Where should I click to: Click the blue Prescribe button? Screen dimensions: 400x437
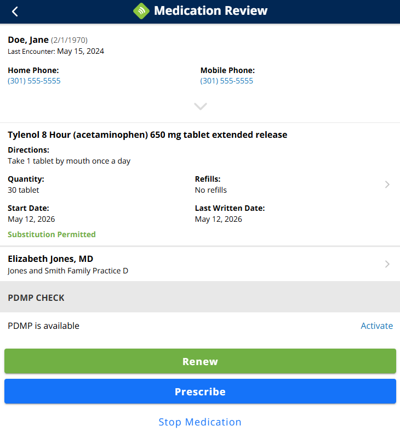pos(200,391)
